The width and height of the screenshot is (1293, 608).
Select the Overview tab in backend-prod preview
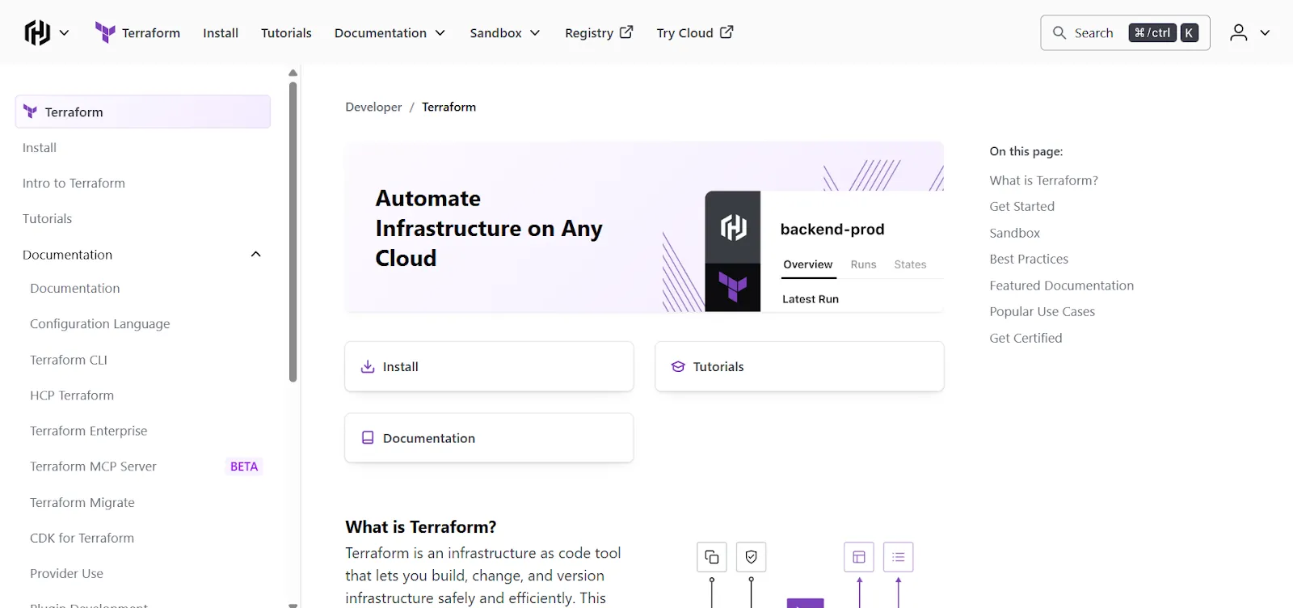click(807, 264)
